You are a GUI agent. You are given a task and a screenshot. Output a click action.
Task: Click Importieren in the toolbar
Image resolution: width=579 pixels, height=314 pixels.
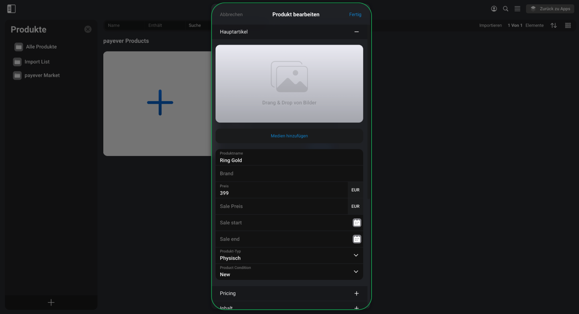[490, 25]
